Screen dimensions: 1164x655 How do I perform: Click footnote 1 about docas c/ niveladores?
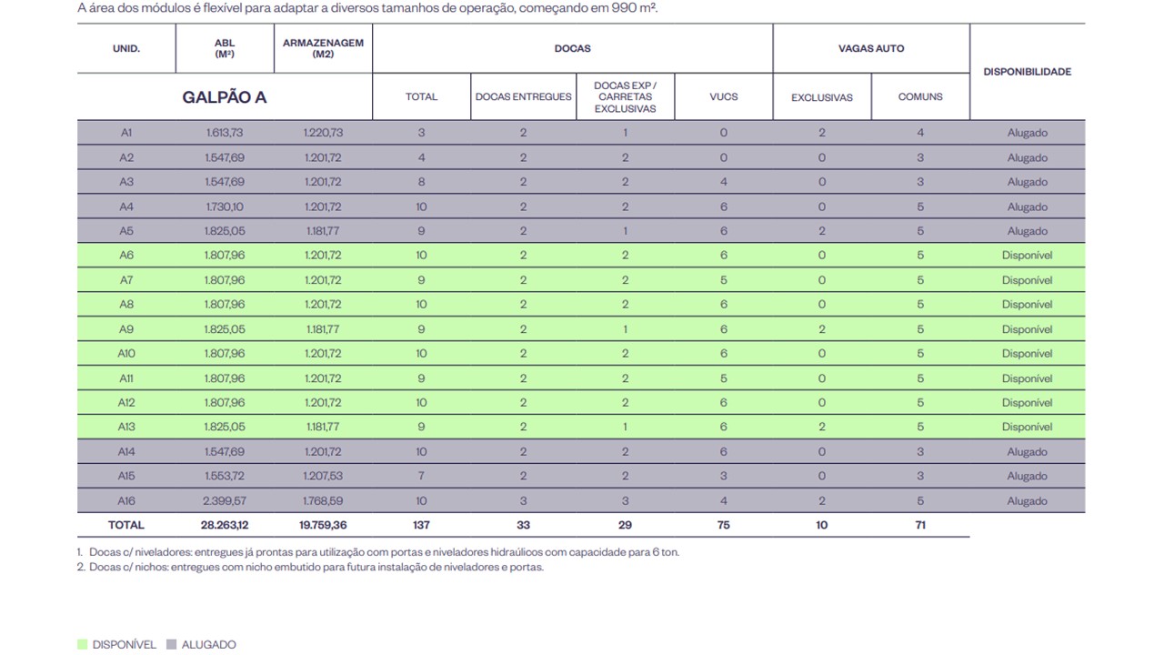click(x=382, y=551)
